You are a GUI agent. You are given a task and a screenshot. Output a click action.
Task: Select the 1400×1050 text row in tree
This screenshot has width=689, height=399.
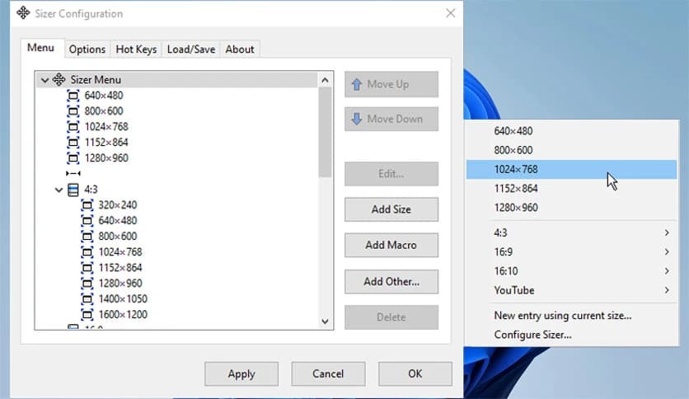tap(123, 298)
